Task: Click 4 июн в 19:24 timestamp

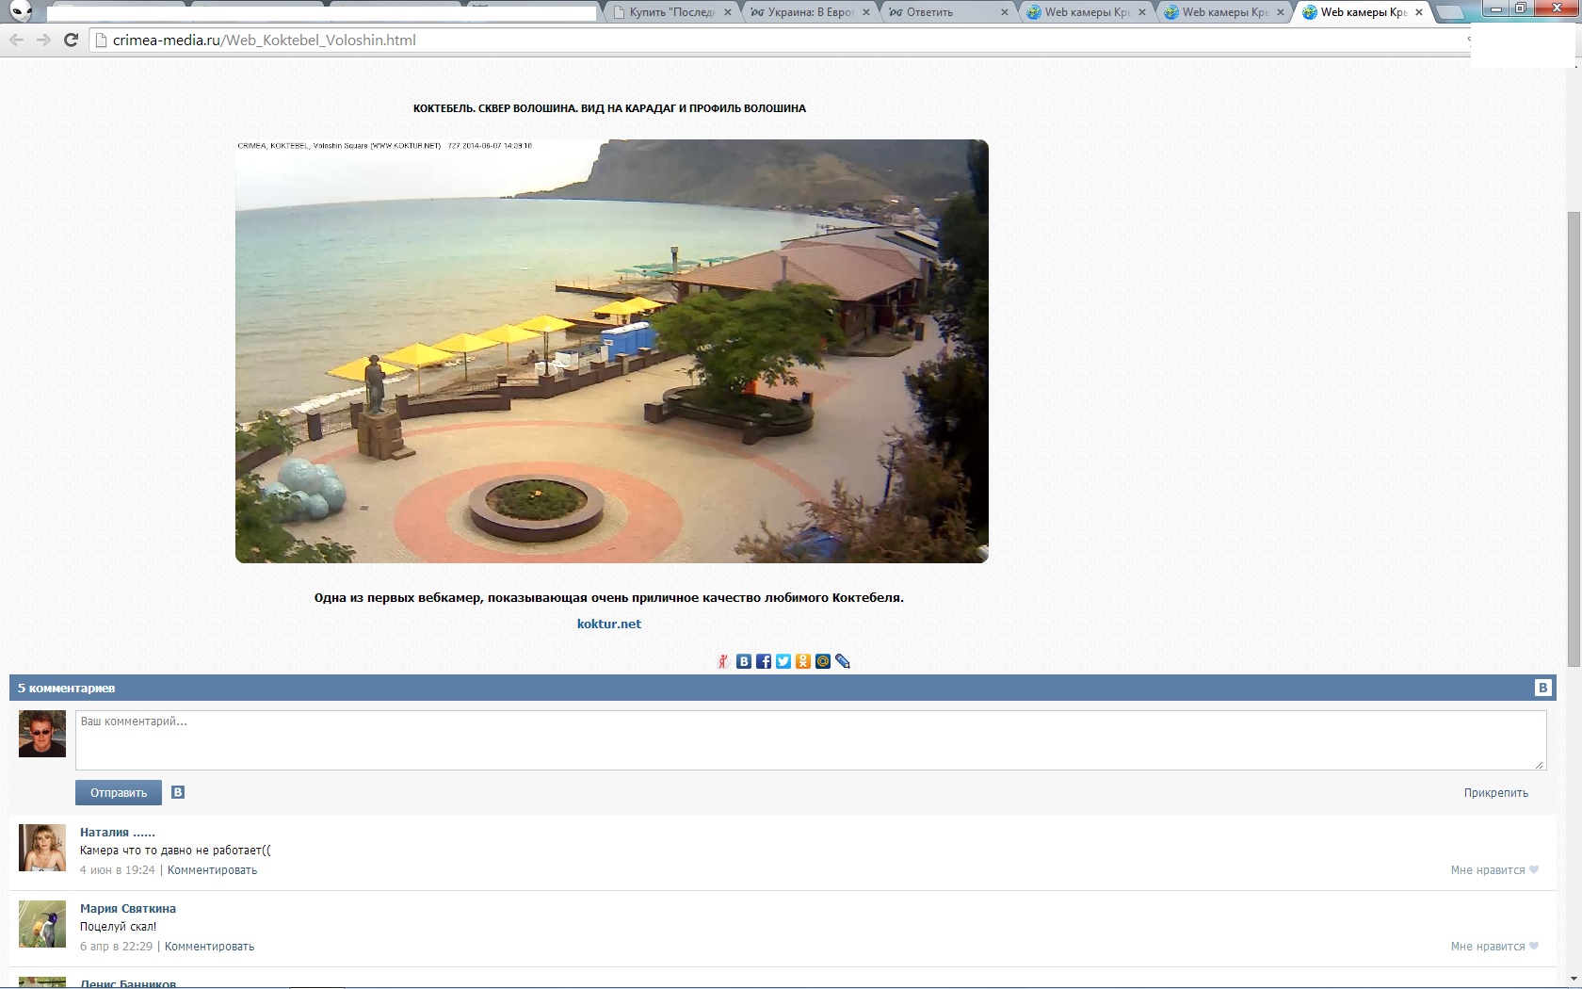Action: click(118, 869)
